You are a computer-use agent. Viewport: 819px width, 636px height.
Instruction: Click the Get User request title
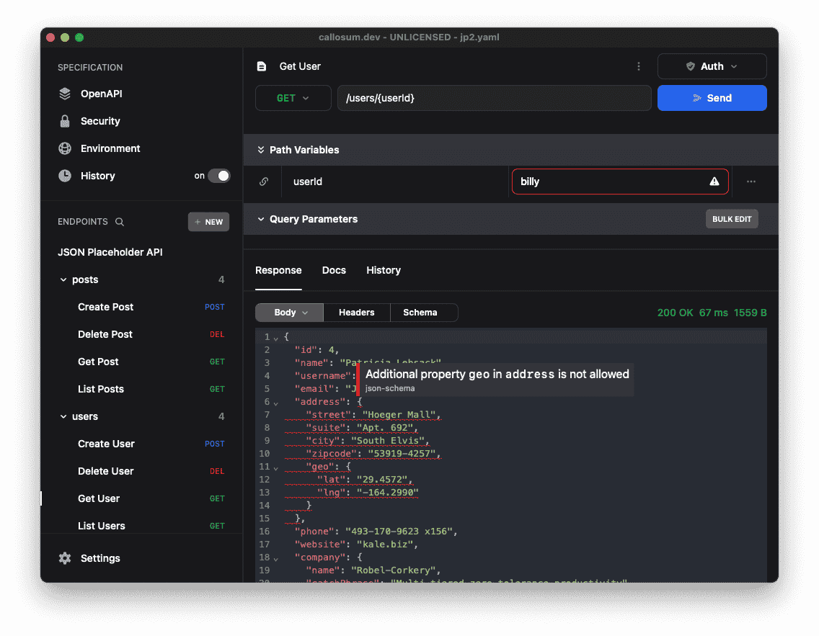tap(300, 66)
